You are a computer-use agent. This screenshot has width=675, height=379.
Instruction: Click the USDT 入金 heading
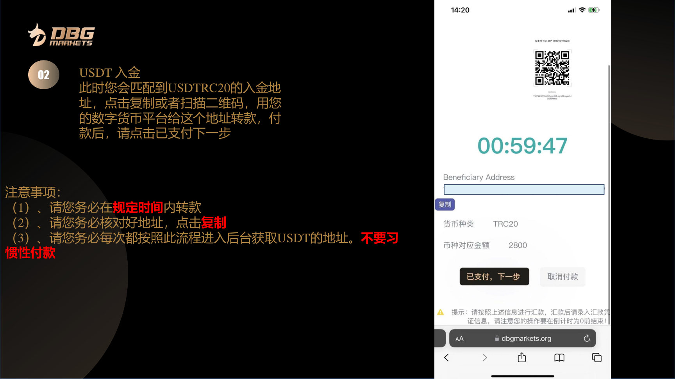[110, 73]
